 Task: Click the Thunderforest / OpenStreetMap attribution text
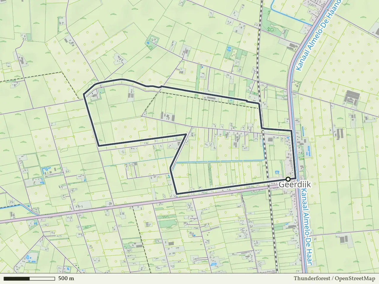pyautogui.click(x=334, y=278)
